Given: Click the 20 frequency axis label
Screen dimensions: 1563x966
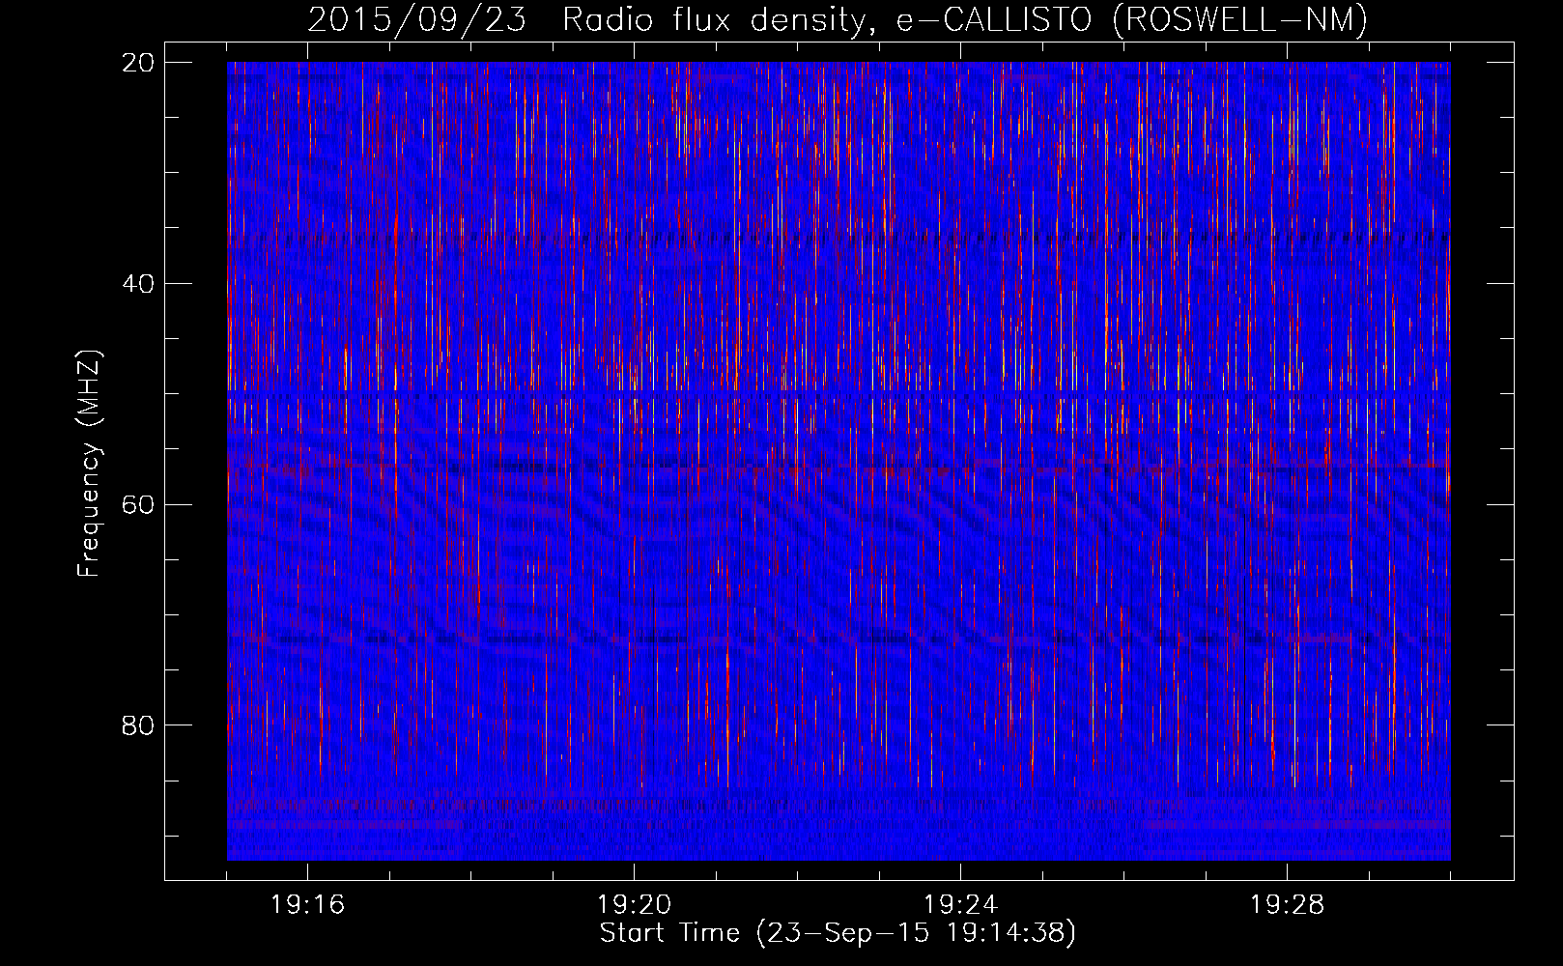Looking at the screenshot, I should click(x=139, y=63).
